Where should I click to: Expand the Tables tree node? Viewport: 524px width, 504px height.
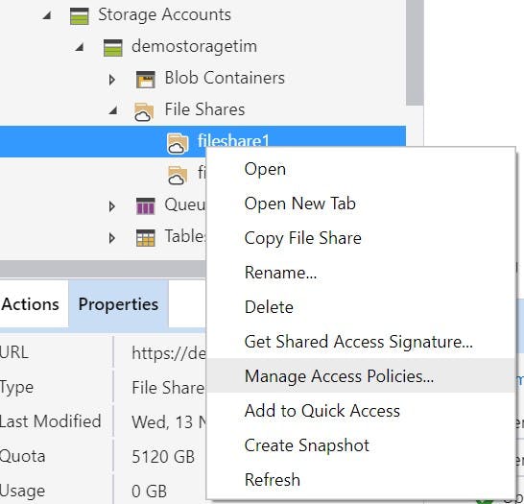pos(112,238)
